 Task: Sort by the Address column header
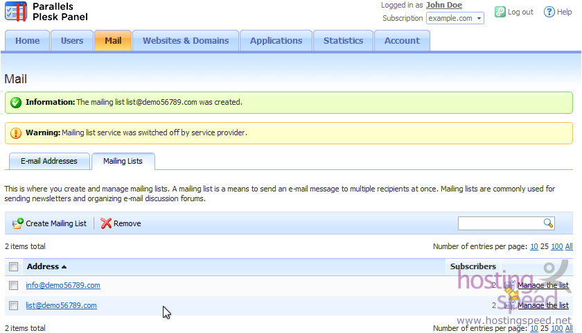[x=43, y=266]
